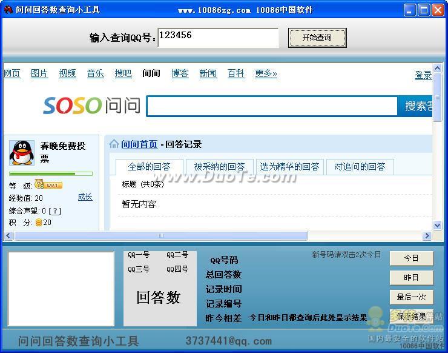Click the LV1 level badge icon
This screenshot has width=448, height=353.
48,184
